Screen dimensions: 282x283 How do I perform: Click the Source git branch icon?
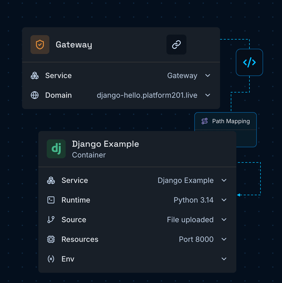51,220
